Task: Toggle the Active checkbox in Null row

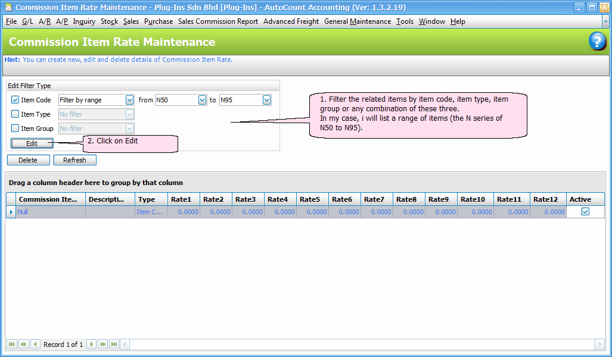Action: click(x=585, y=212)
